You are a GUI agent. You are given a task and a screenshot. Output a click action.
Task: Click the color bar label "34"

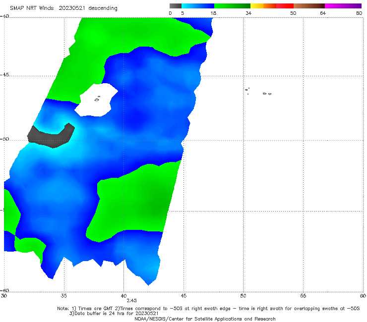(248, 13)
